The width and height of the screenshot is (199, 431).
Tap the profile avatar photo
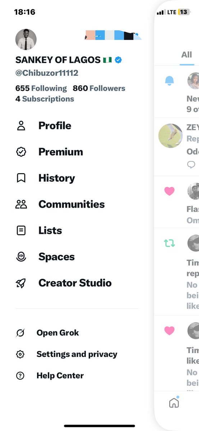click(x=26, y=40)
